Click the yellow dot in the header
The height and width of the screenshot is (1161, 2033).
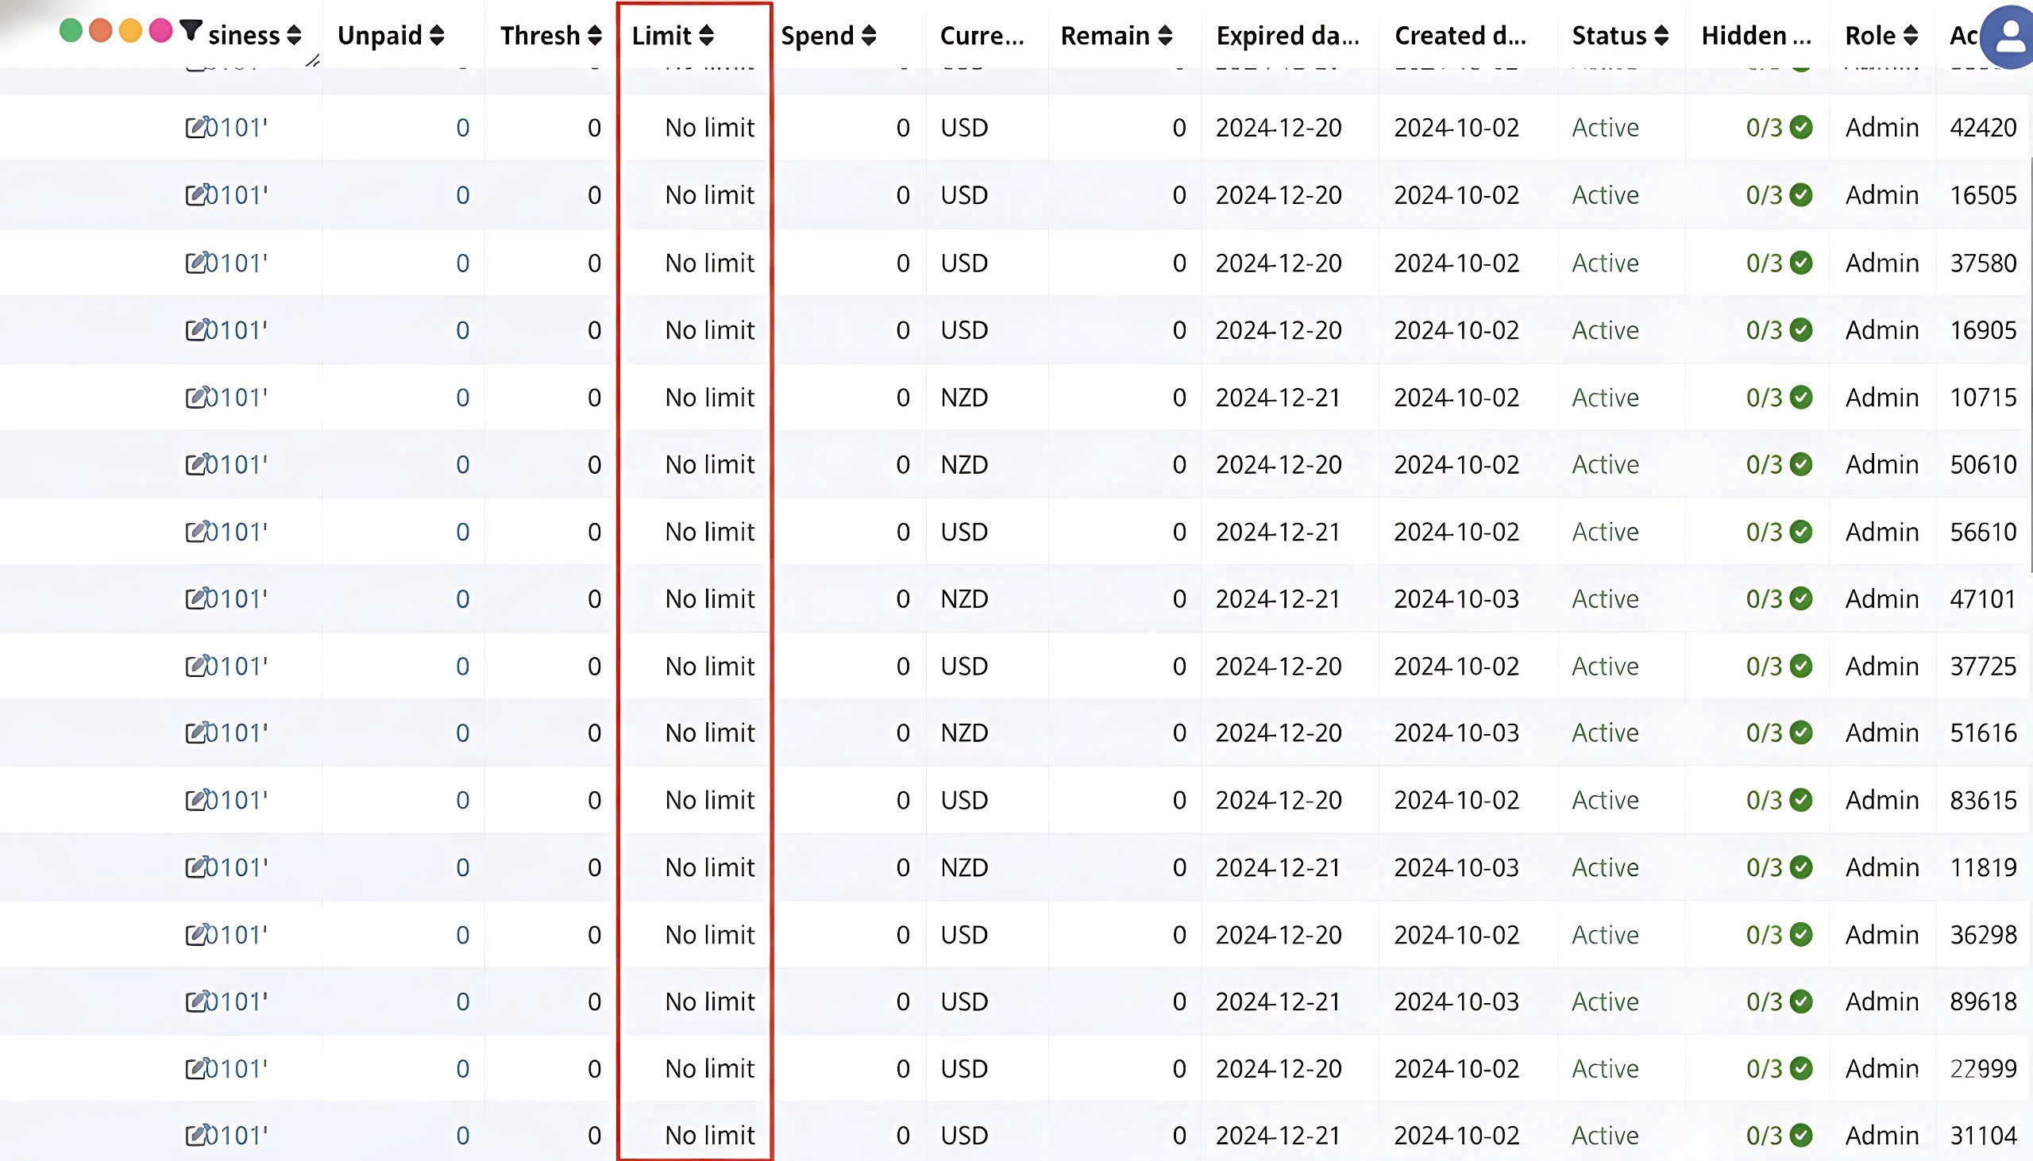click(x=131, y=31)
